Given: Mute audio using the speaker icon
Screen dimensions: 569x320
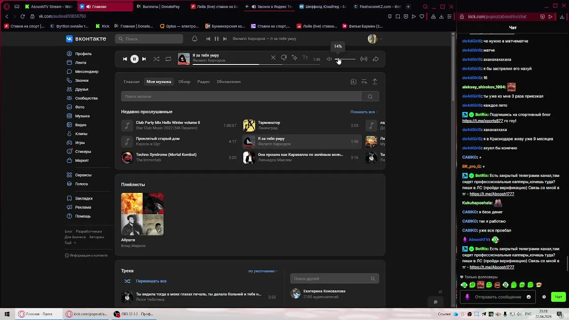Looking at the screenshot, I should coord(329,59).
